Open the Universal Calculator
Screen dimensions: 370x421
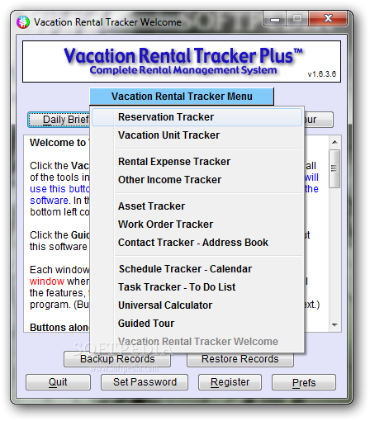pos(197,305)
